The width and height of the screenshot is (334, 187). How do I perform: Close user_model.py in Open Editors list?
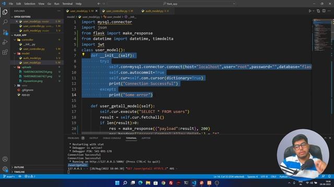coord(17,21)
